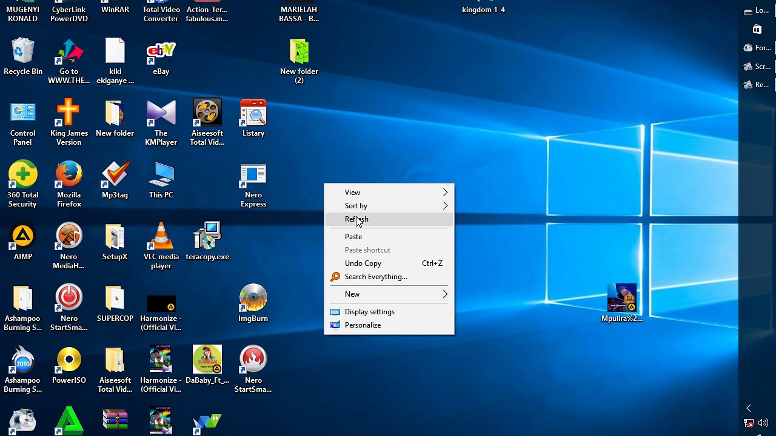This screenshot has height=436, width=776.
Task: Select the folder named New folder
Action: click(x=115, y=113)
